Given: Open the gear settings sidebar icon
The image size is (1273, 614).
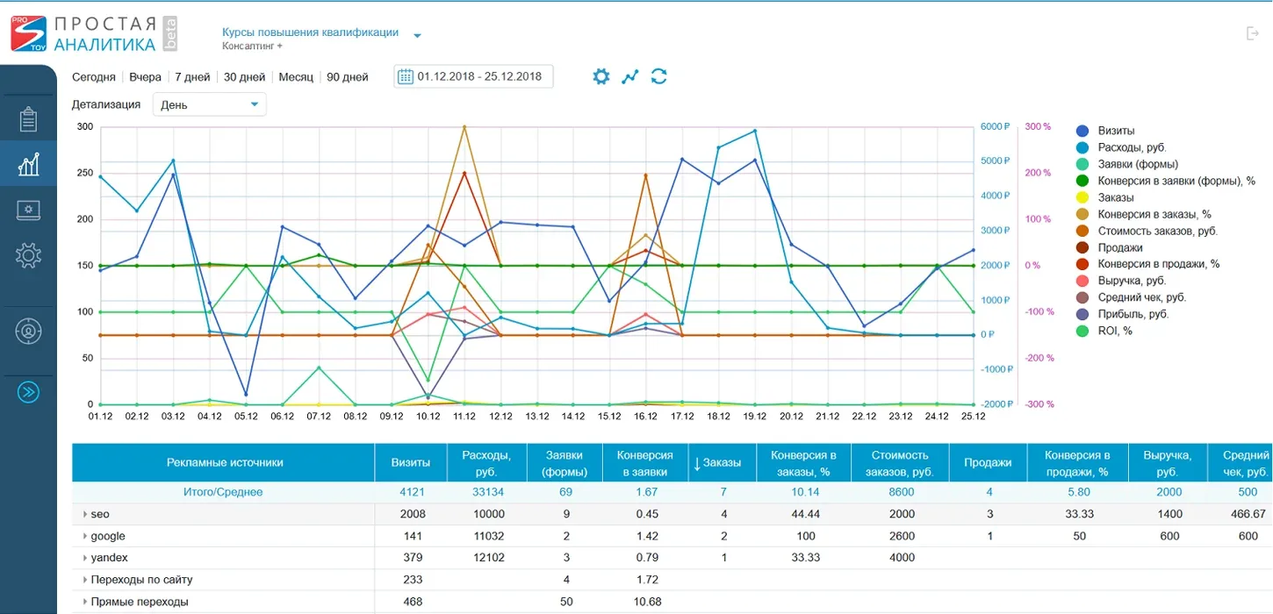Looking at the screenshot, I should (28, 255).
